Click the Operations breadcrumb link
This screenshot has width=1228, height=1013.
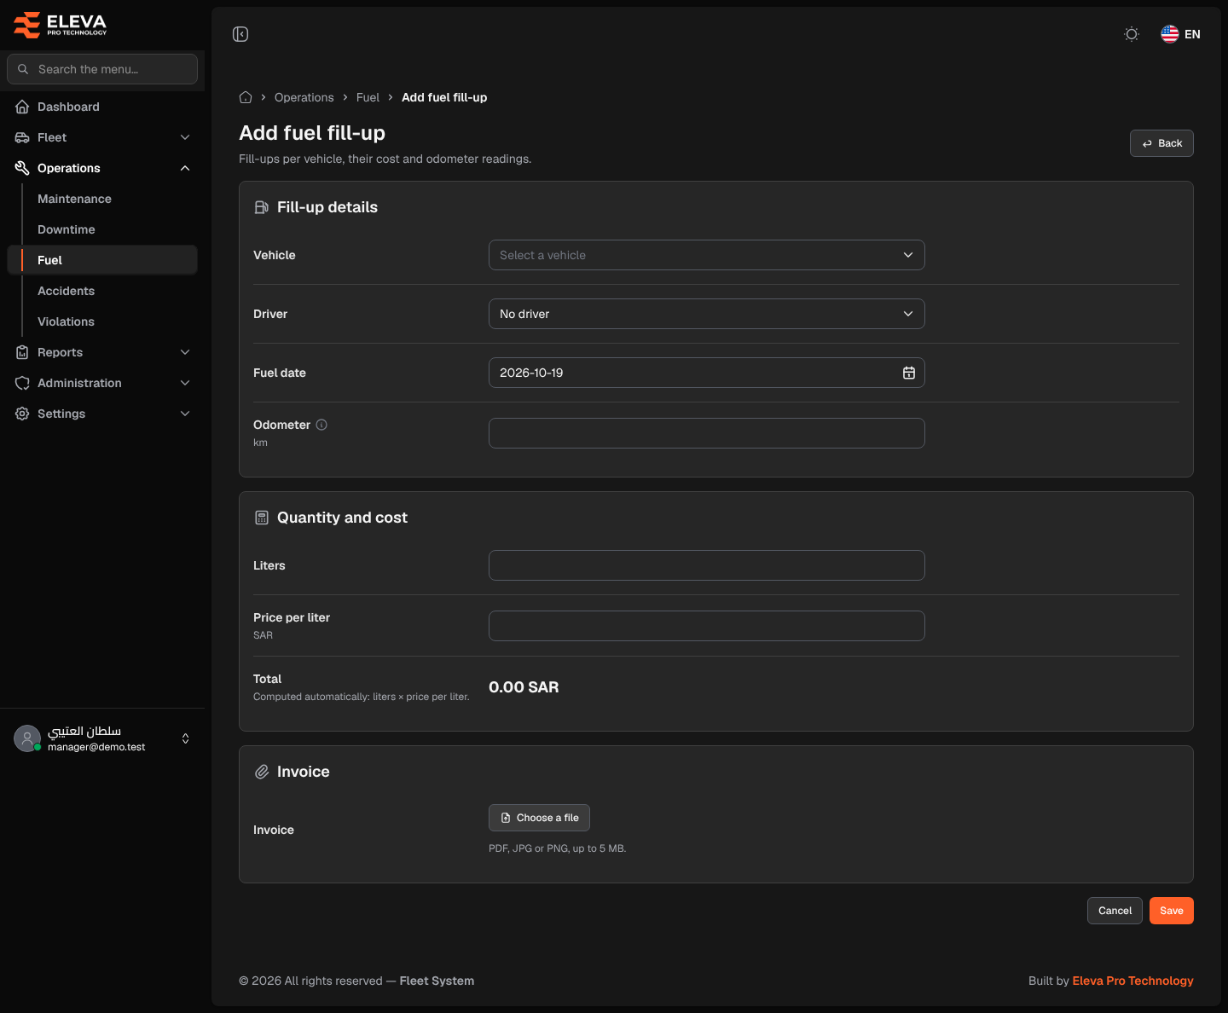[x=304, y=97]
